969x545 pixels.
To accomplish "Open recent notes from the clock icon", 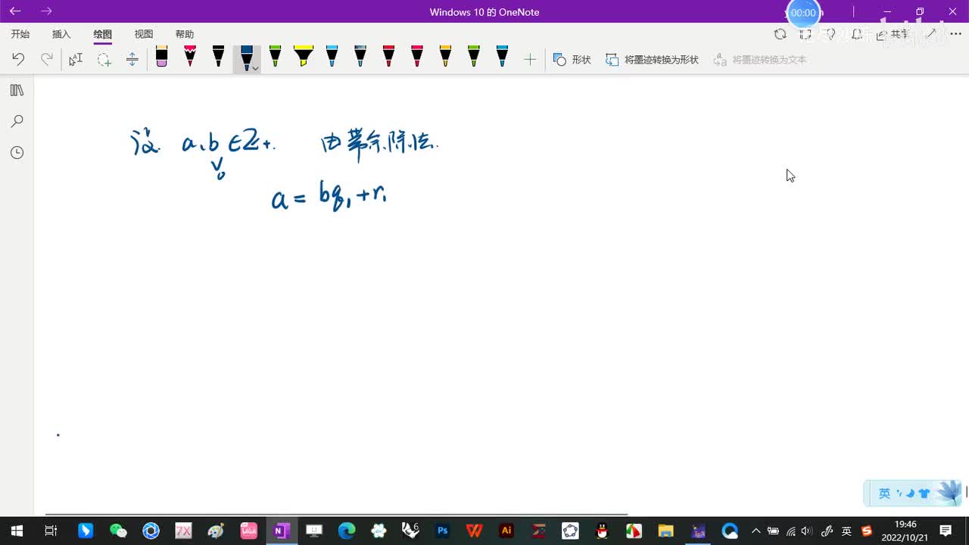I will coord(17,153).
